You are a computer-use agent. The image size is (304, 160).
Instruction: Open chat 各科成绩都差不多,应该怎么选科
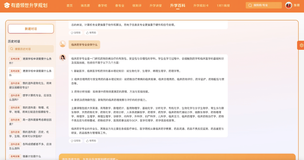click(31, 146)
